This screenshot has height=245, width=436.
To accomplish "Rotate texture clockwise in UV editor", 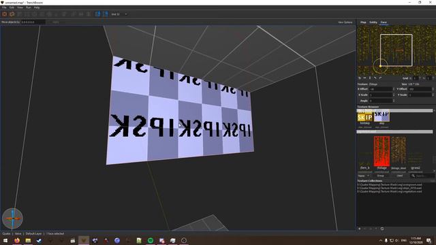I will (380, 78).
